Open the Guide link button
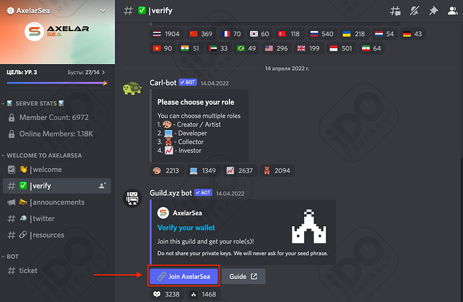The width and height of the screenshot is (463, 302). 243,276
